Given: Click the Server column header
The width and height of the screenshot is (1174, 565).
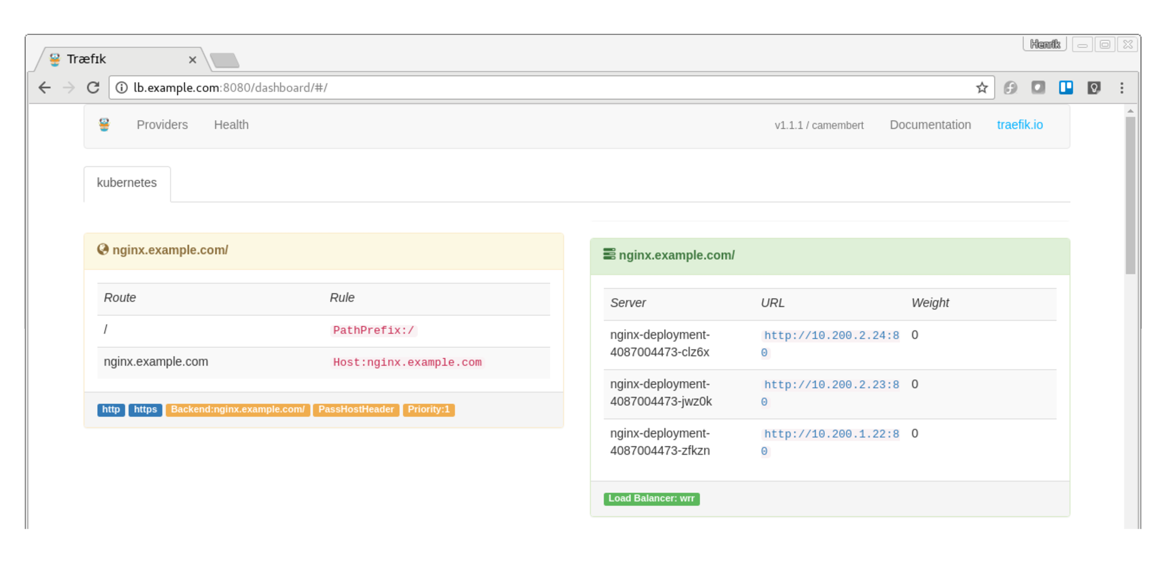Looking at the screenshot, I should tap(627, 303).
